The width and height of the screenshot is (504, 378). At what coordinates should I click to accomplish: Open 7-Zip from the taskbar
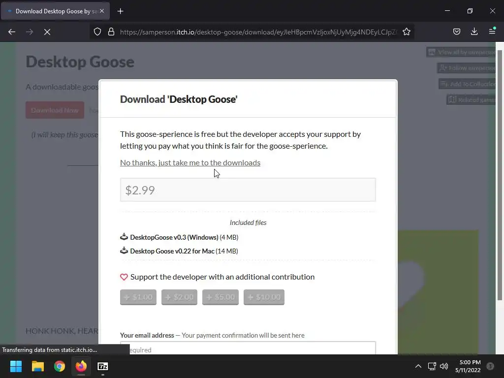click(x=103, y=366)
